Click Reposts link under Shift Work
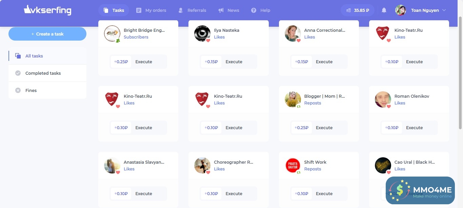Image resolution: width=463 pixels, height=208 pixels. (x=313, y=169)
